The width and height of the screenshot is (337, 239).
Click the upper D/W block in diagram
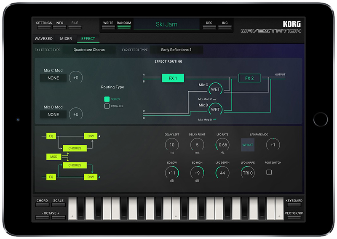91,136
